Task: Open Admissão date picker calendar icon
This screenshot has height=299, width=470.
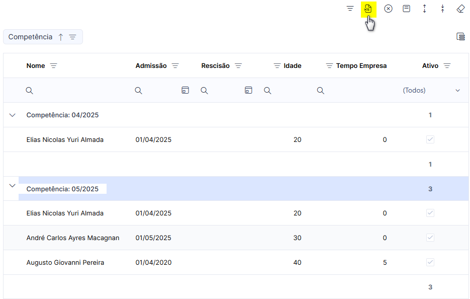Action: (x=185, y=90)
